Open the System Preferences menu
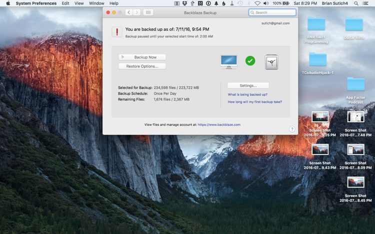The height and width of the screenshot is (234, 375). (36, 3)
